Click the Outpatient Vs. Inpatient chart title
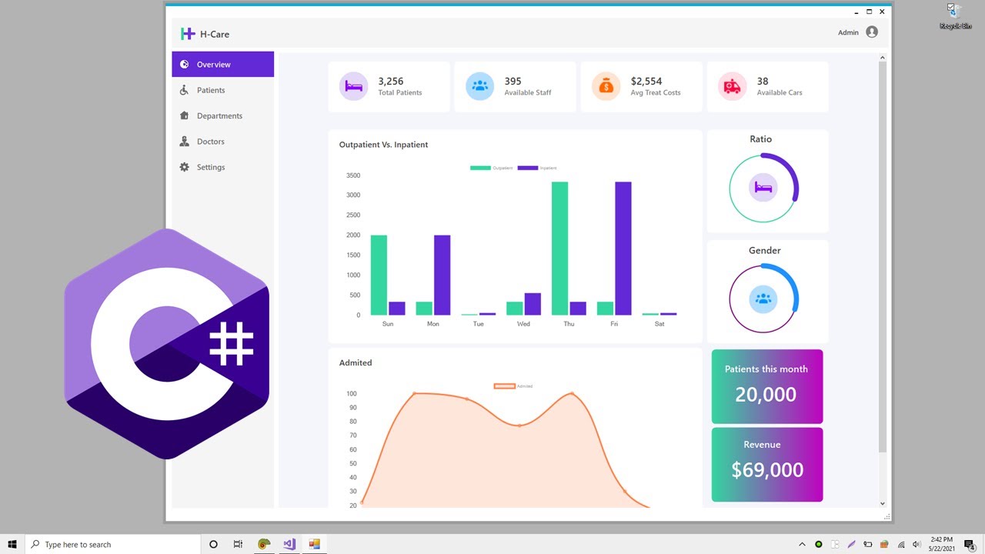Screen dimensions: 985x554 pyautogui.click(x=383, y=145)
